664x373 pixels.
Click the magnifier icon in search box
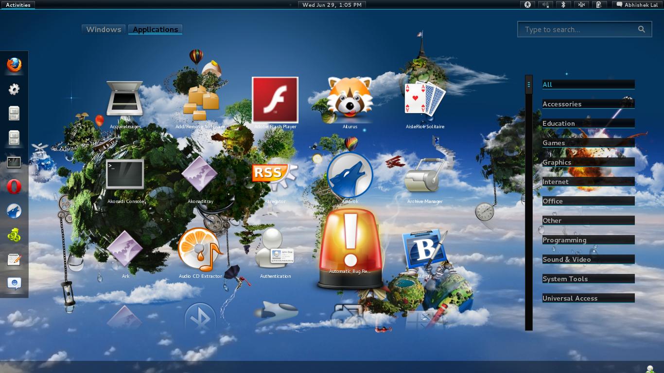coord(642,29)
